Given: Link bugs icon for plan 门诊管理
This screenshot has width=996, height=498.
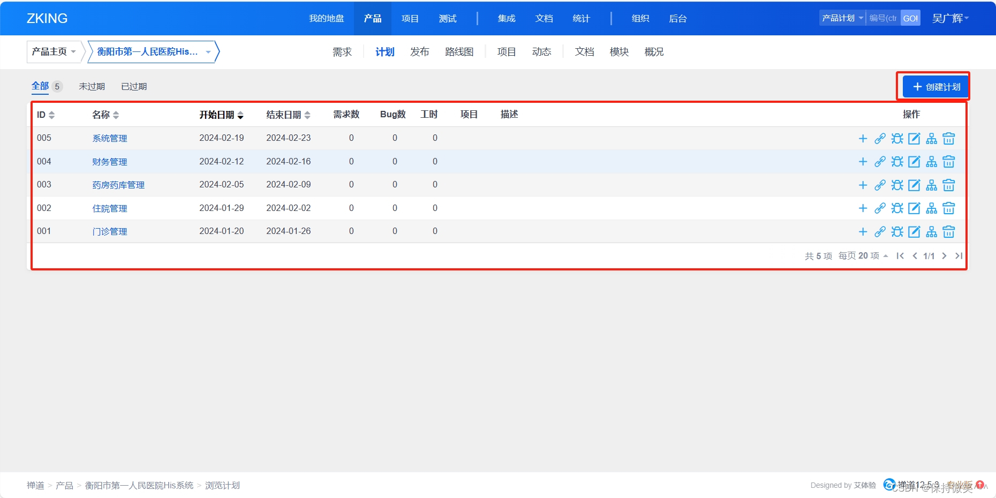Looking at the screenshot, I should click(x=897, y=232).
